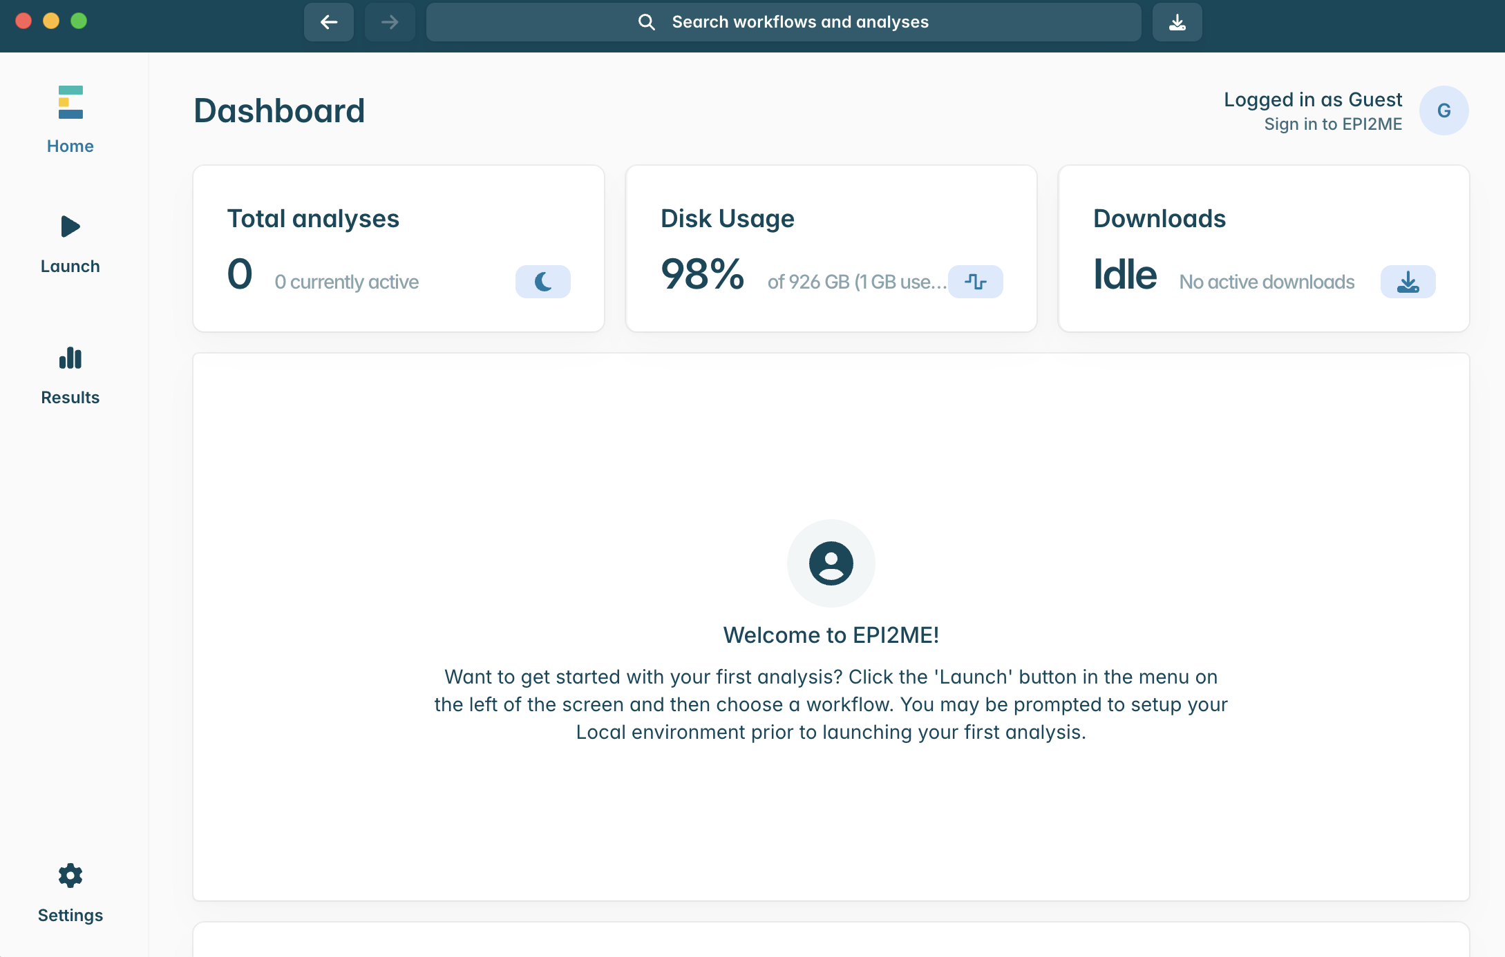Click the Sign in to EPI2ME link
This screenshot has width=1505, height=957.
(1332, 124)
